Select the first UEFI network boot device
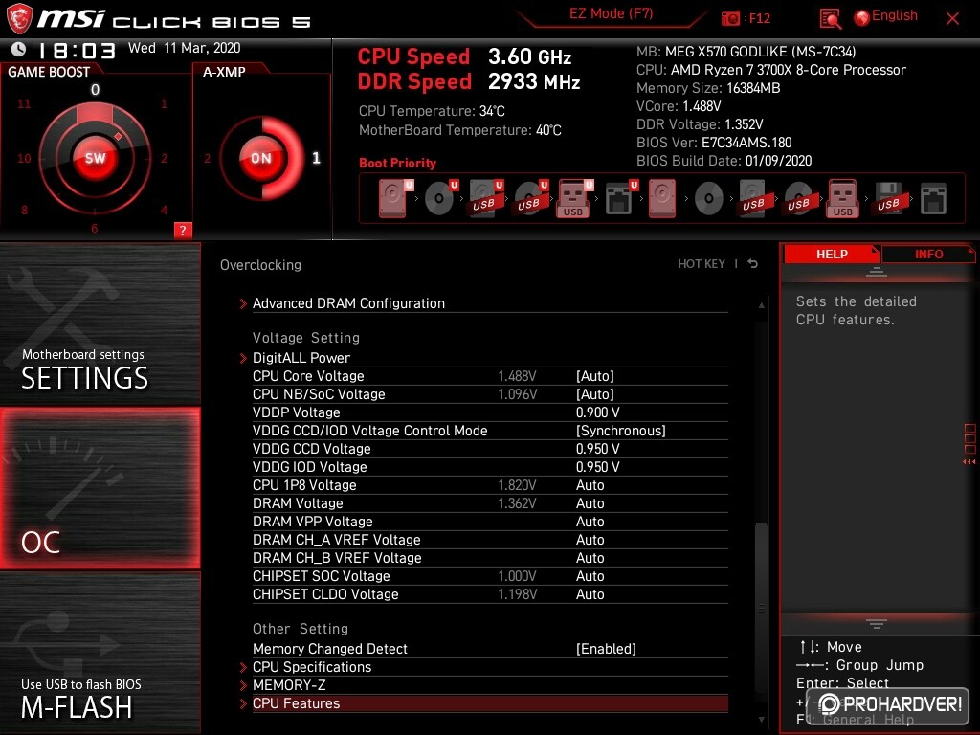Image resolution: width=980 pixels, height=735 pixels. [620, 199]
